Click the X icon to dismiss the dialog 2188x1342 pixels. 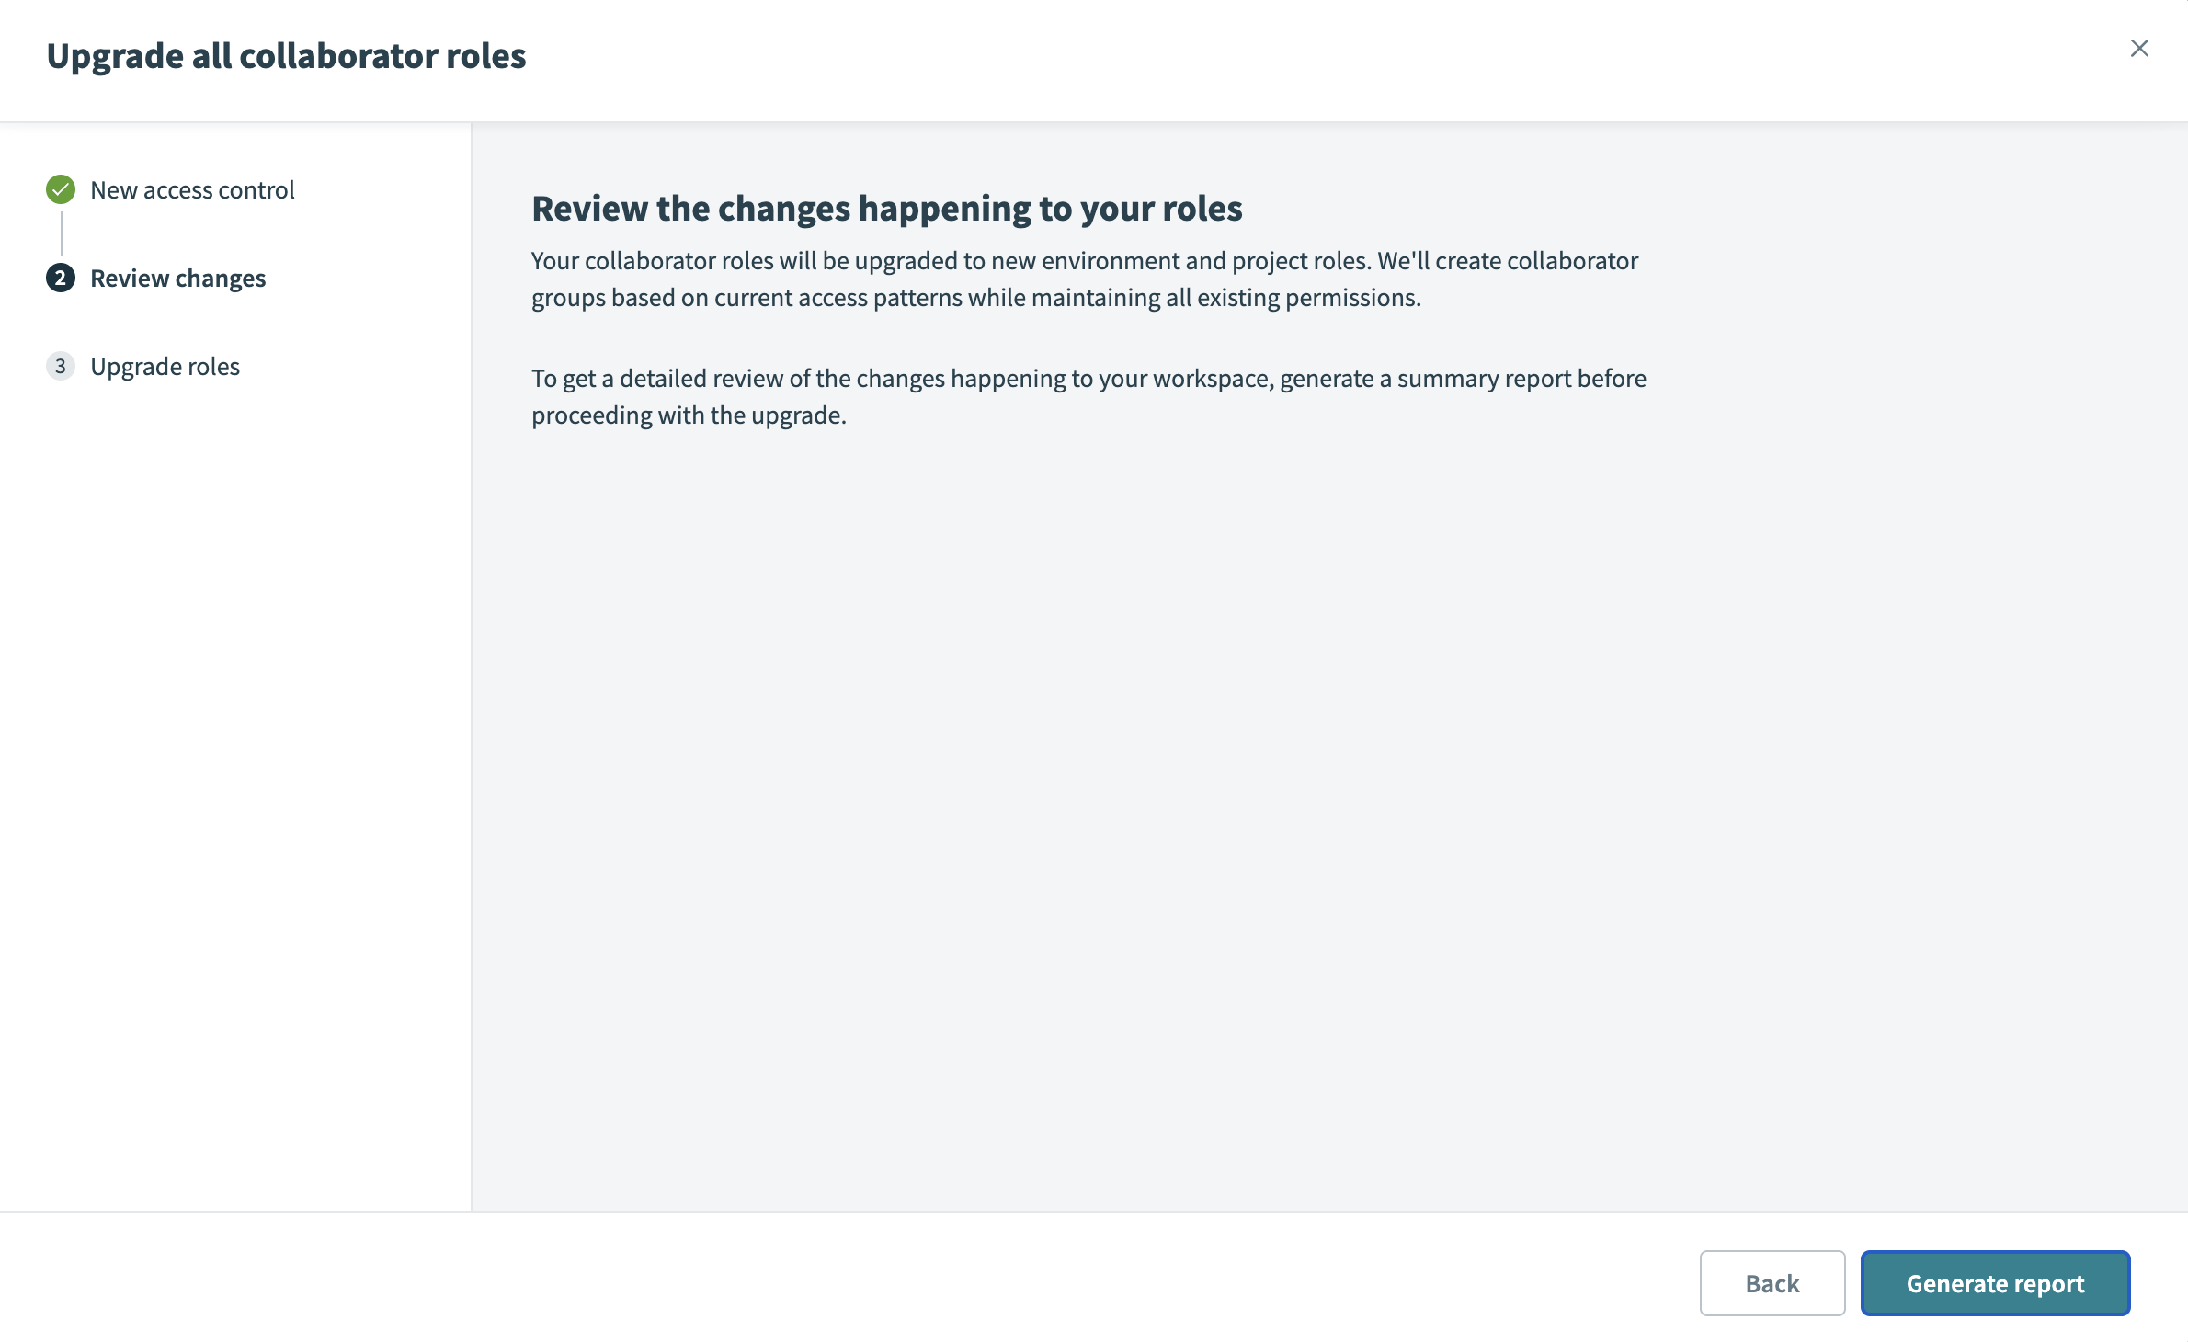click(2139, 50)
